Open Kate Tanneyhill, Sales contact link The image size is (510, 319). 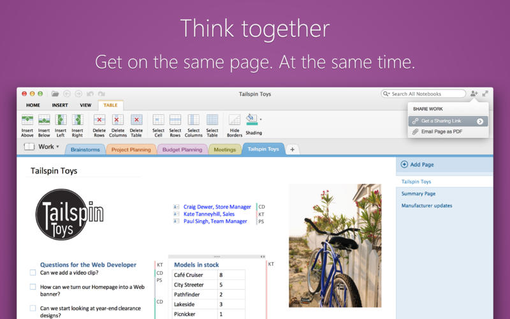coord(209,214)
